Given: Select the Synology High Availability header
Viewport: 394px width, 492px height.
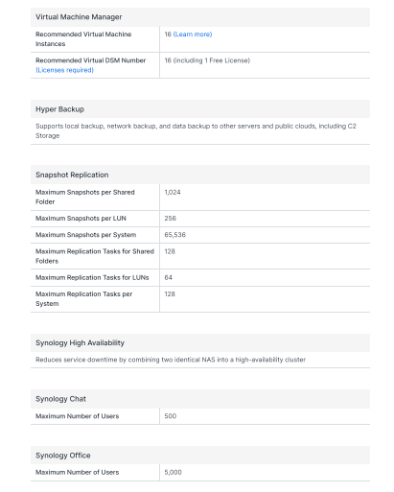Looking at the screenshot, I should click(x=200, y=342).
